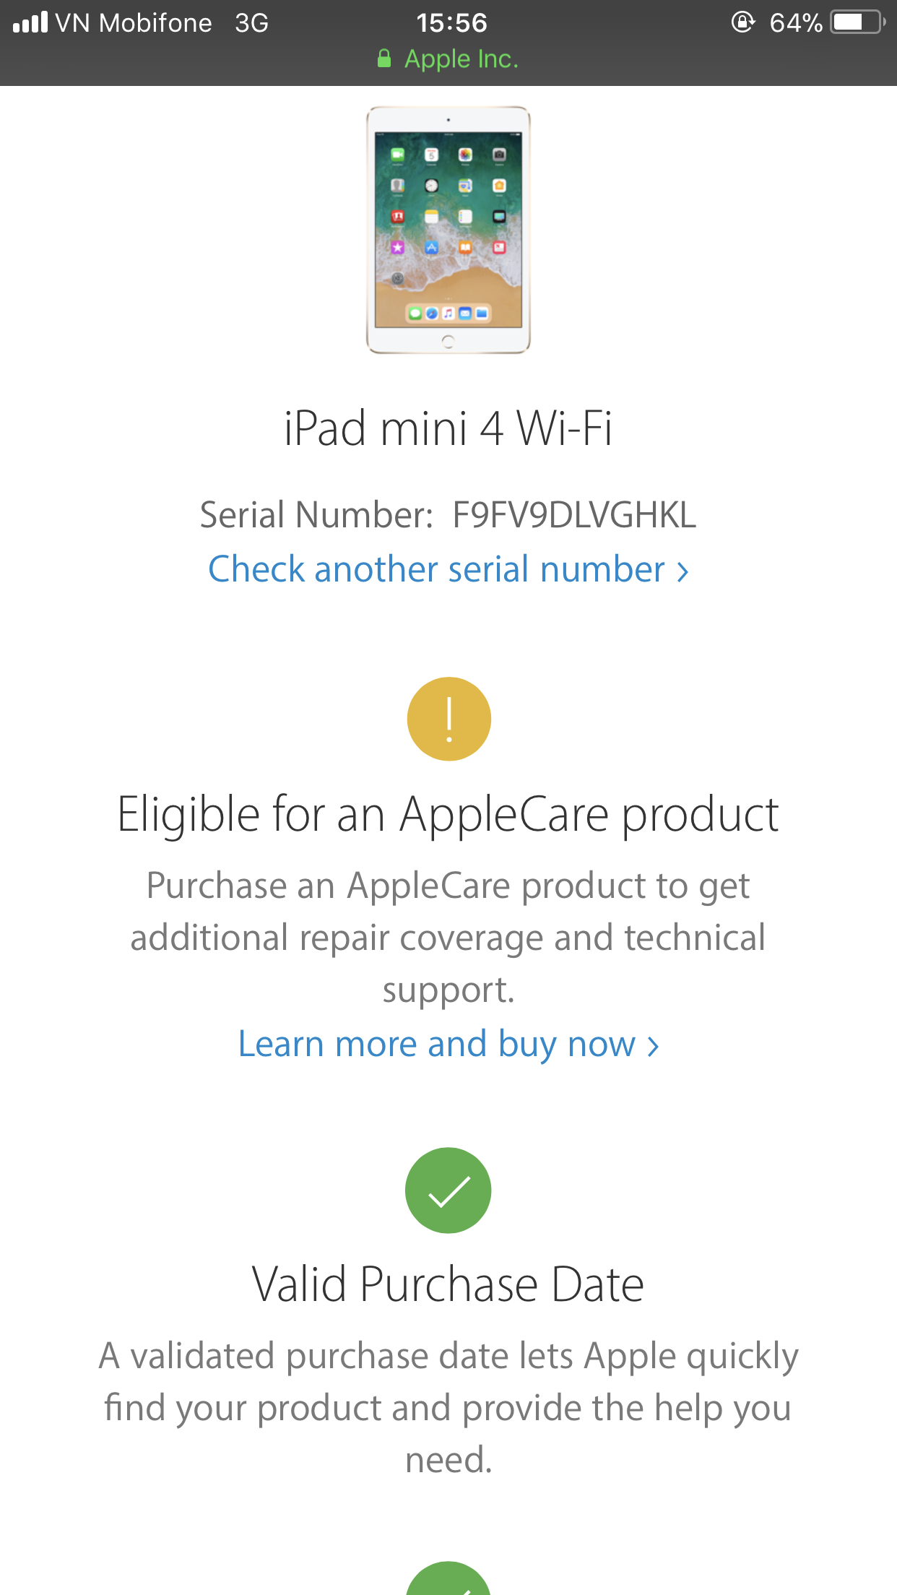The width and height of the screenshot is (897, 1595).
Task: Tap the iPad mini product image
Action: point(448,230)
